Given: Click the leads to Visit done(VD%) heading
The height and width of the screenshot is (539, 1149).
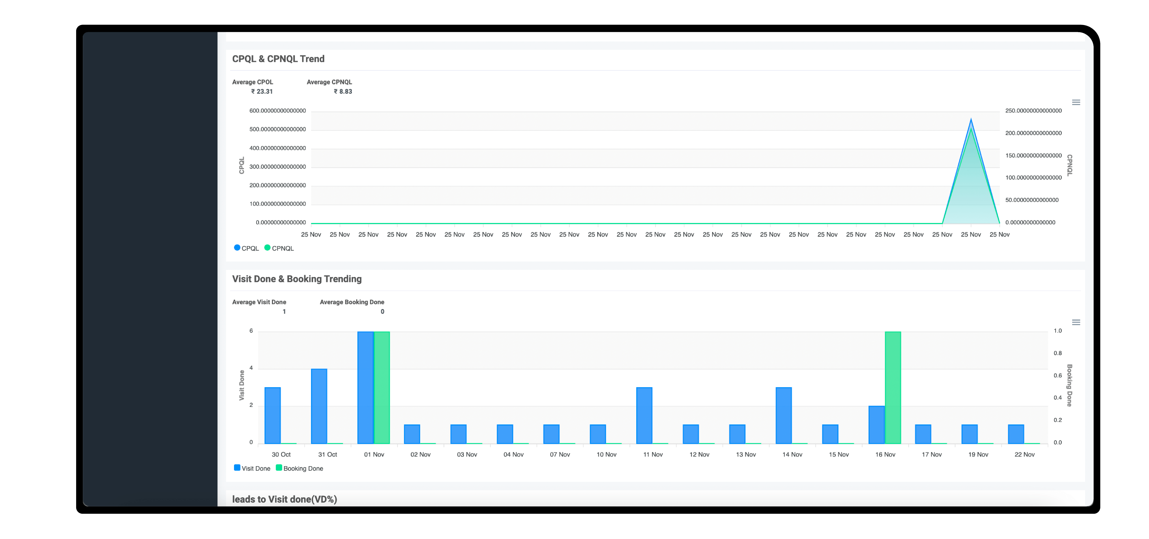Looking at the screenshot, I should click(285, 499).
